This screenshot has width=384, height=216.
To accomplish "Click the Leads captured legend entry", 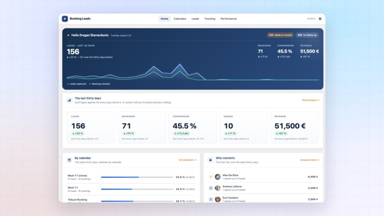I will [76, 84].
